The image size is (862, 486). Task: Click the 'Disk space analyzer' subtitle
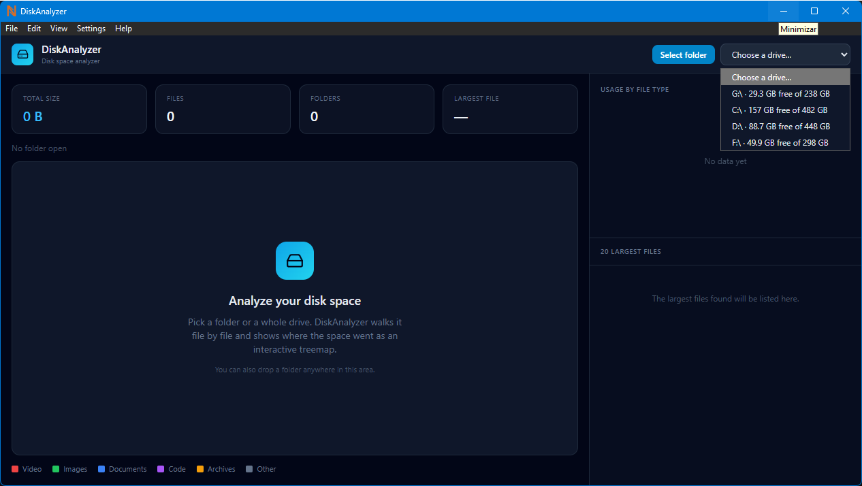pos(71,61)
